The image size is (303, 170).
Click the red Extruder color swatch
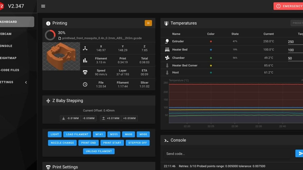pos(211,41)
